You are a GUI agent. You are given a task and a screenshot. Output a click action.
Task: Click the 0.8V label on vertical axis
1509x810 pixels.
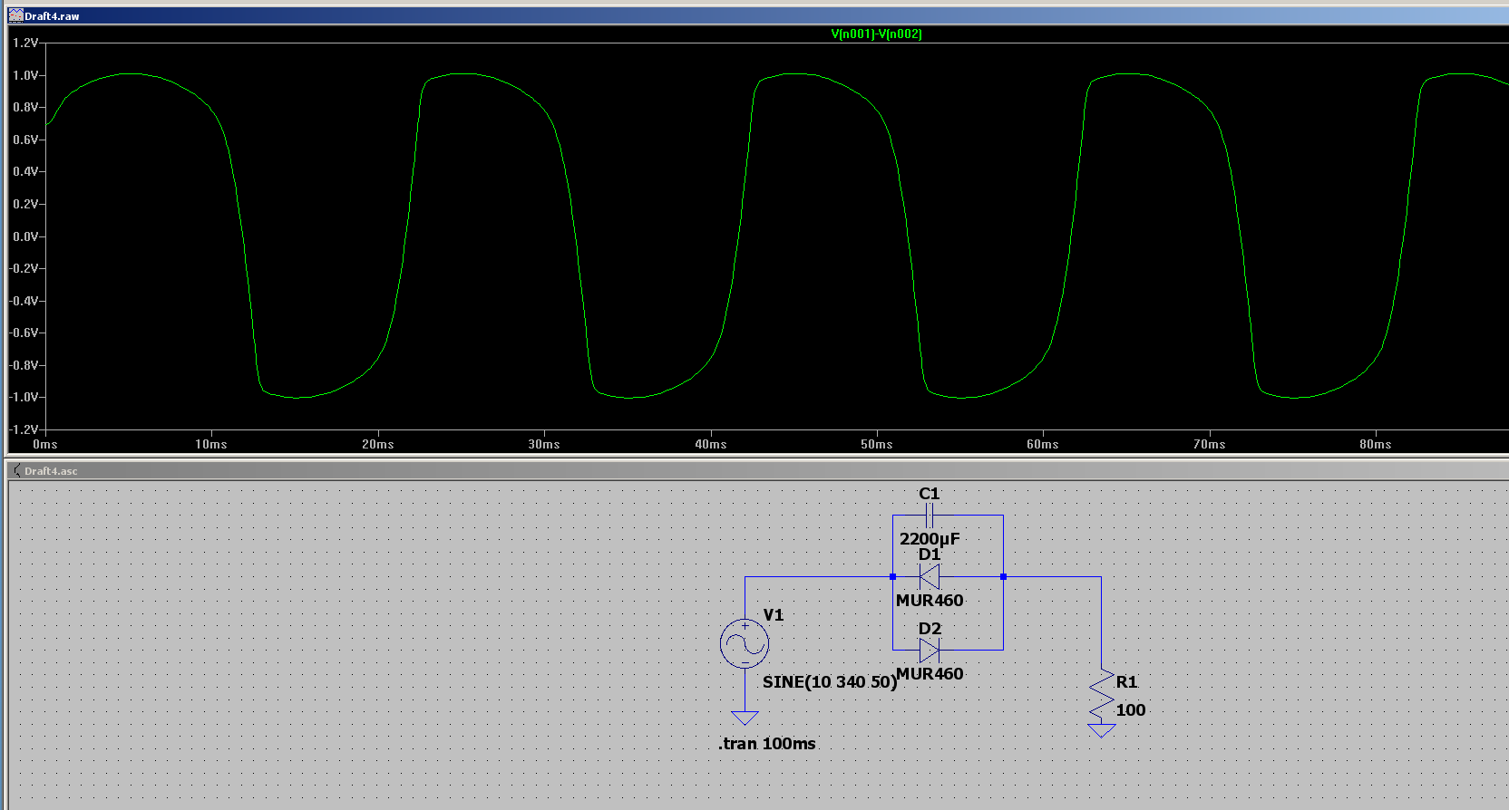coord(25,107)
